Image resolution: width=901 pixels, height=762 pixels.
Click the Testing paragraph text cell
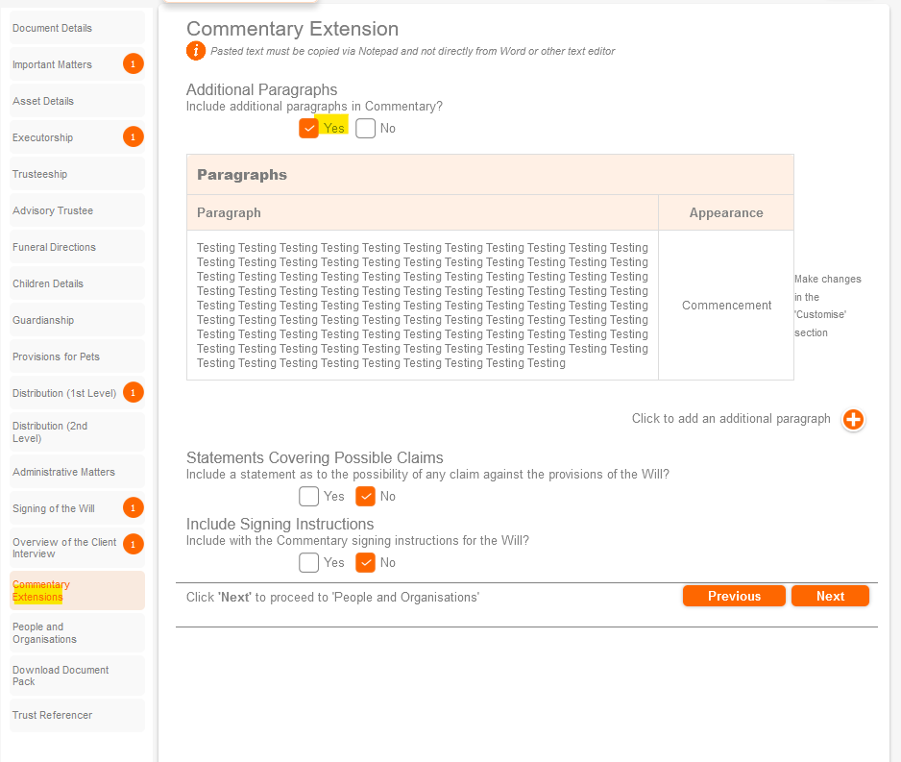tap(422, 306)
